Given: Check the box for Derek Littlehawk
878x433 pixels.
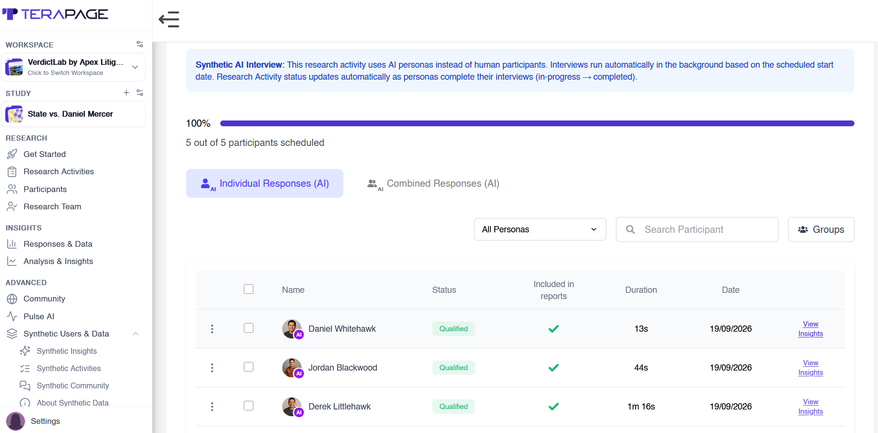Looking at the screenshot, I should tap(249, 406).
